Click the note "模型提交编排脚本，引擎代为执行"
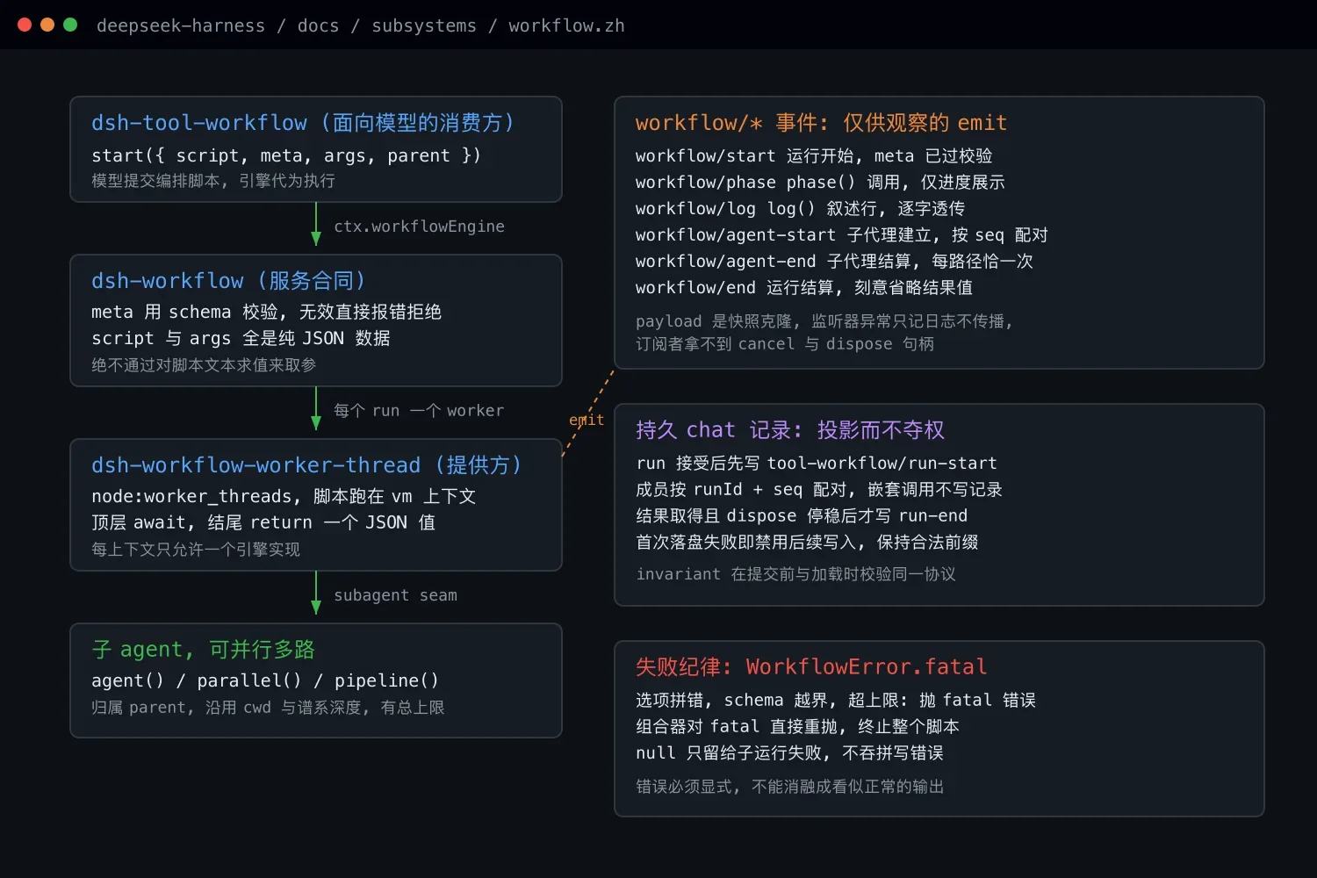The image size is (1317, 878). pos(213,181)
